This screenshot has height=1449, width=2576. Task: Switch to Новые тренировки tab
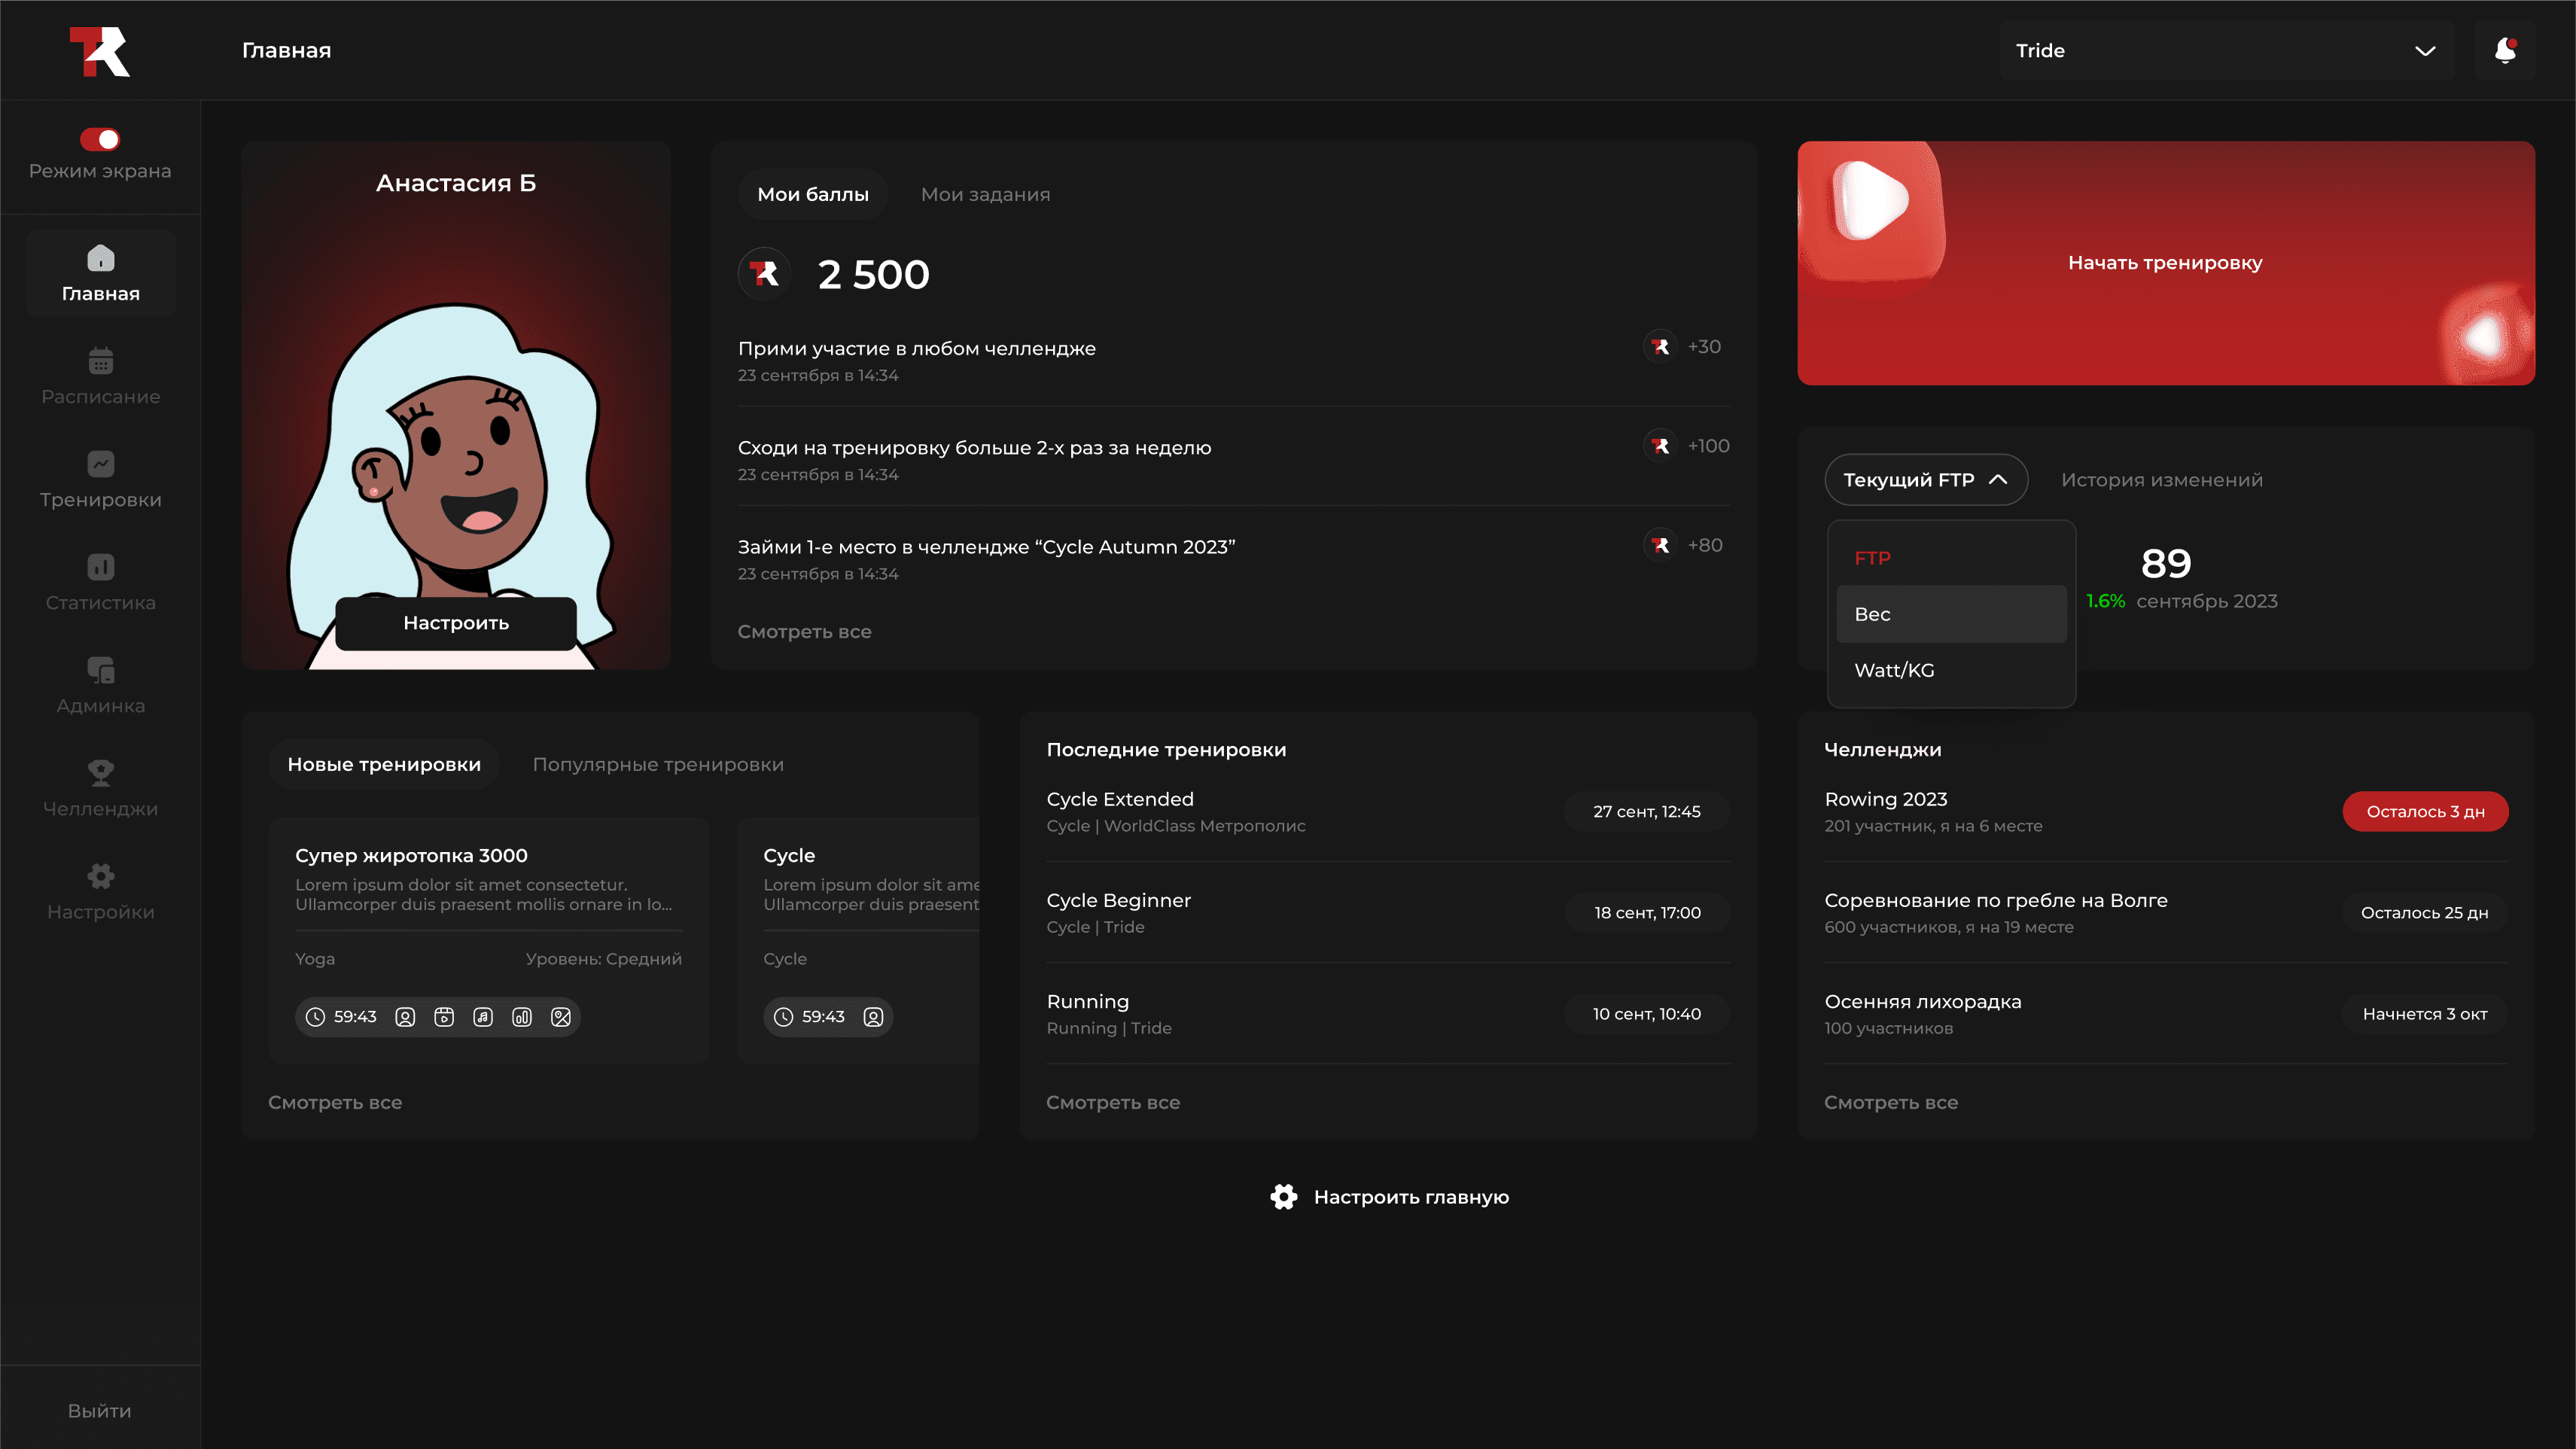[x=384, y=764]
